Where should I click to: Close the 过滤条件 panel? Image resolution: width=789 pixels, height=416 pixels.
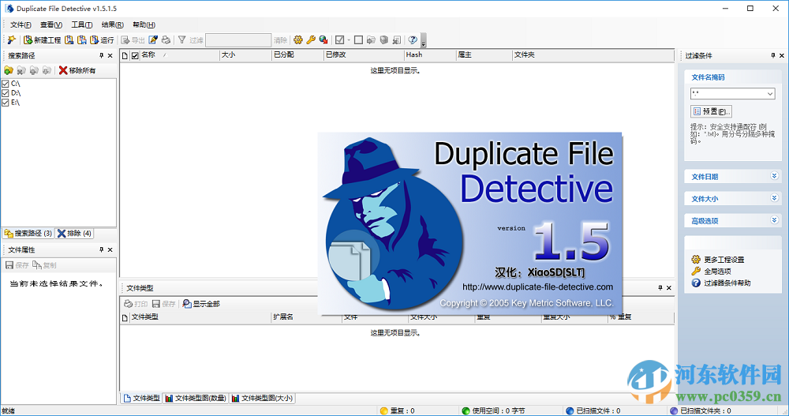(x=782, y=55)
